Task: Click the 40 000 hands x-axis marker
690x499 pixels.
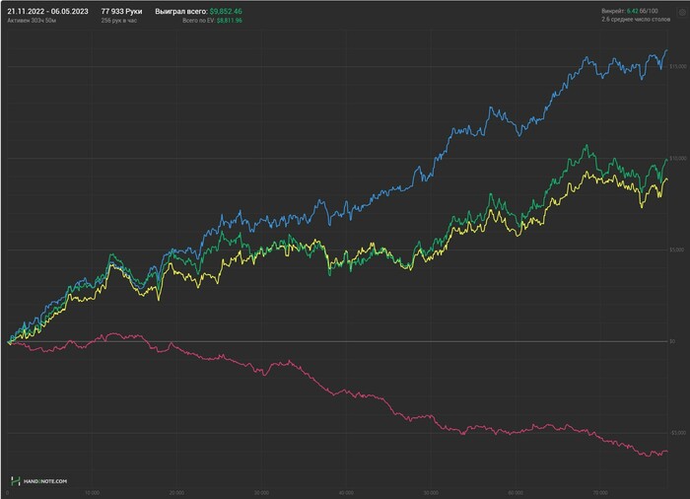Action: (x=346, y=493)
